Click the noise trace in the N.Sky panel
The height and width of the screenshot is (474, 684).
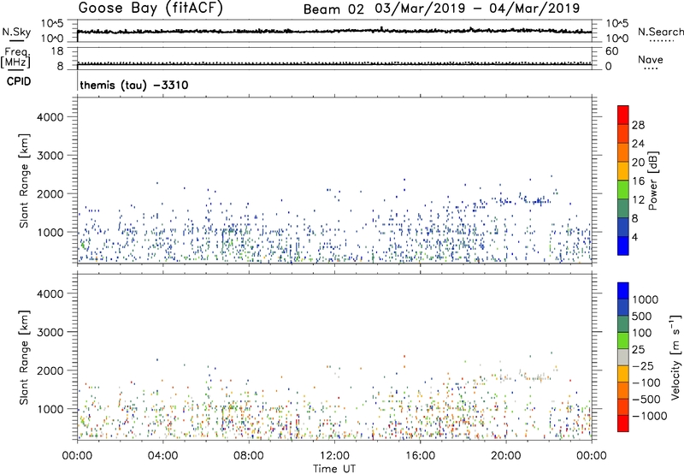point(334,31)
